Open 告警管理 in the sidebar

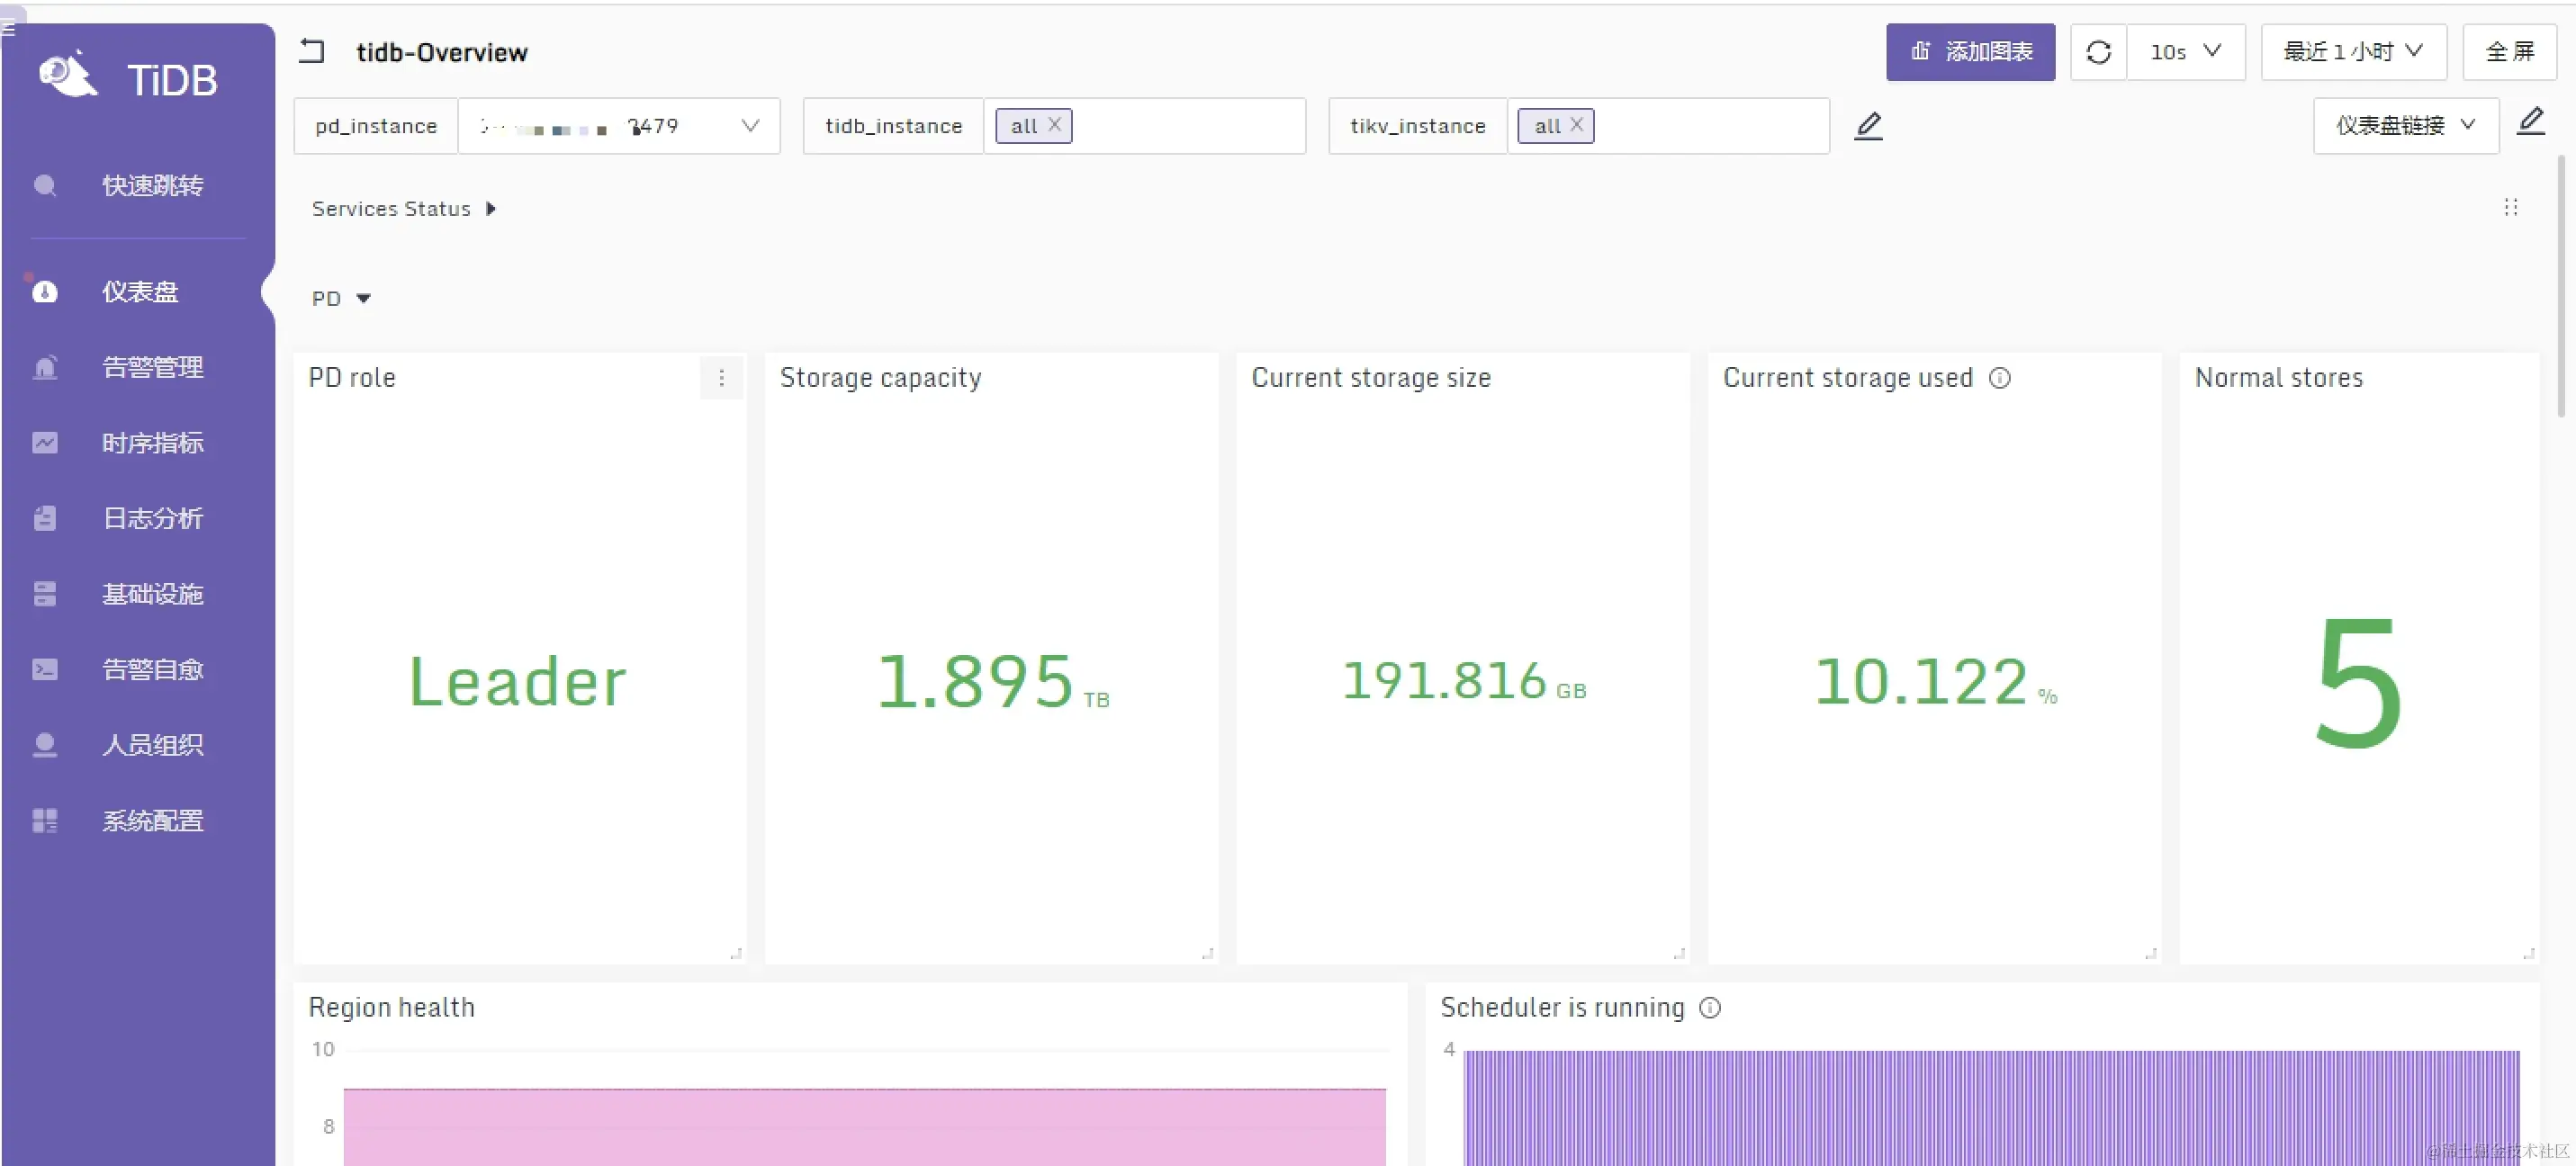(x=152, y=367)
